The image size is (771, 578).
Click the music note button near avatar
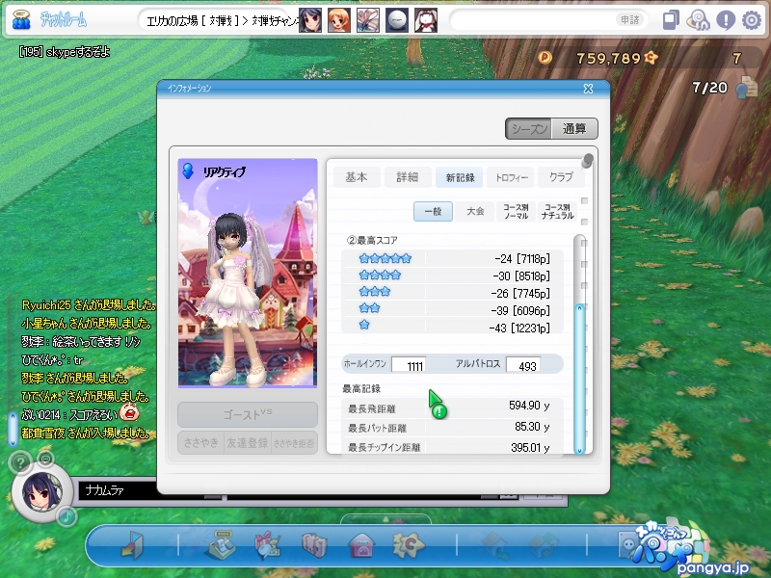[66, 517]
